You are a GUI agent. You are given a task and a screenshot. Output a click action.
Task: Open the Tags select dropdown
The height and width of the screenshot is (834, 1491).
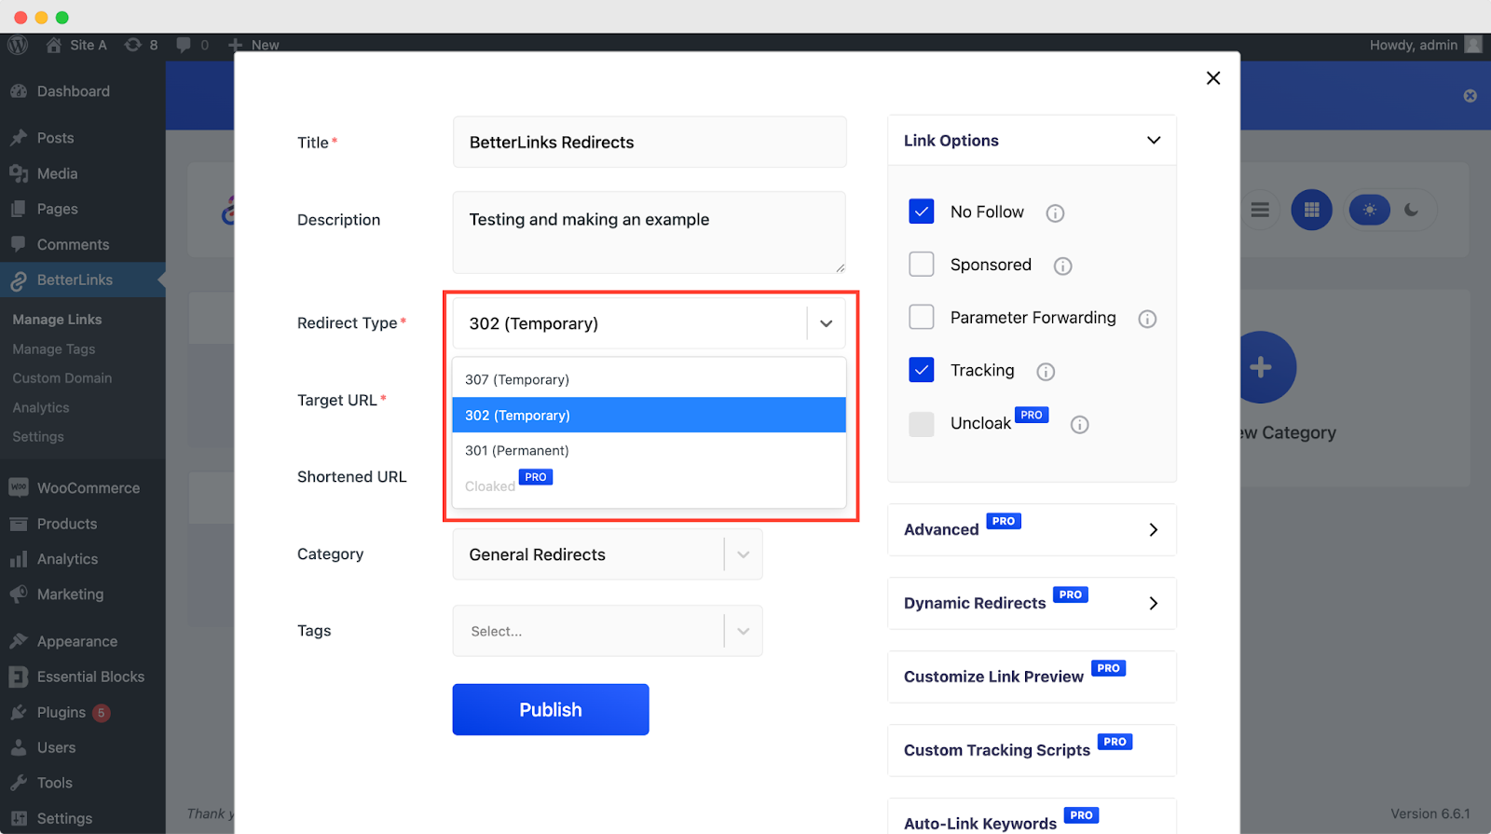pyautogui.click(x=608, y=631)
